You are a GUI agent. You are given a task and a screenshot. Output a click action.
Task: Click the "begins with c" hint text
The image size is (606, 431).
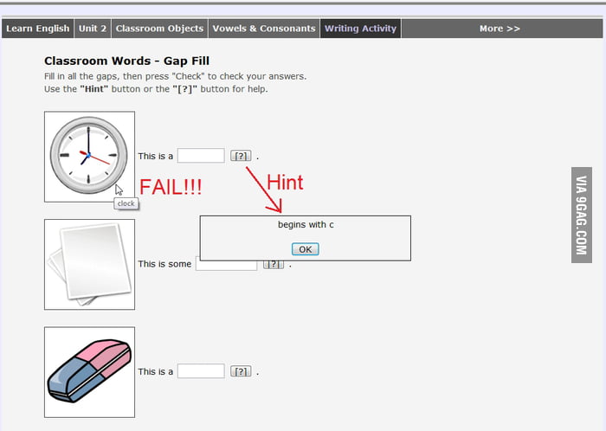[x=306, y=225]
